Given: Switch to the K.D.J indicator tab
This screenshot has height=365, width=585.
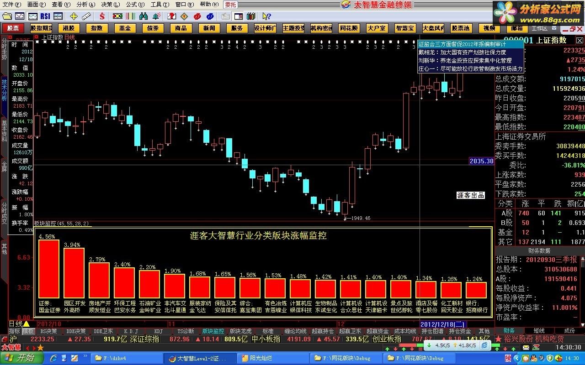Looking at the screenshot, I should pos(130,331).
